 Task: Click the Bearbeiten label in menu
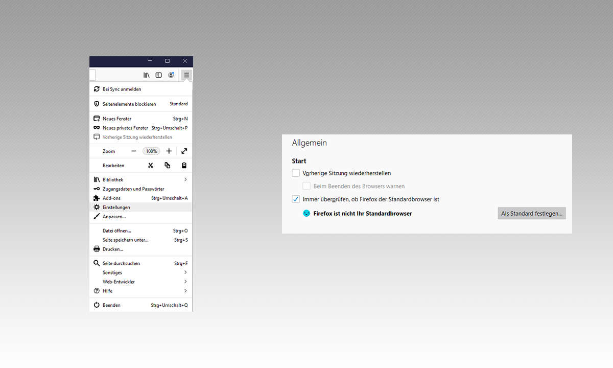point(113,166)
